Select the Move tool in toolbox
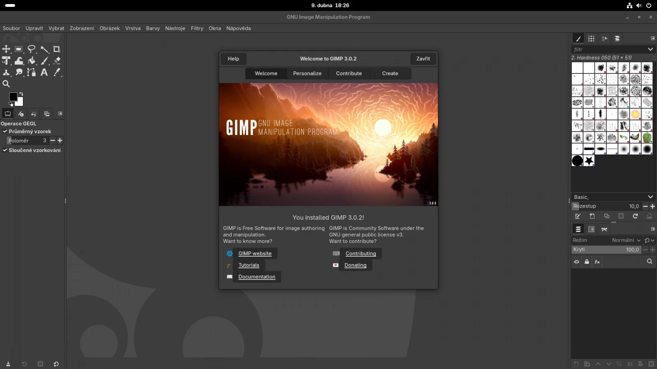 (x=6, y=49)
